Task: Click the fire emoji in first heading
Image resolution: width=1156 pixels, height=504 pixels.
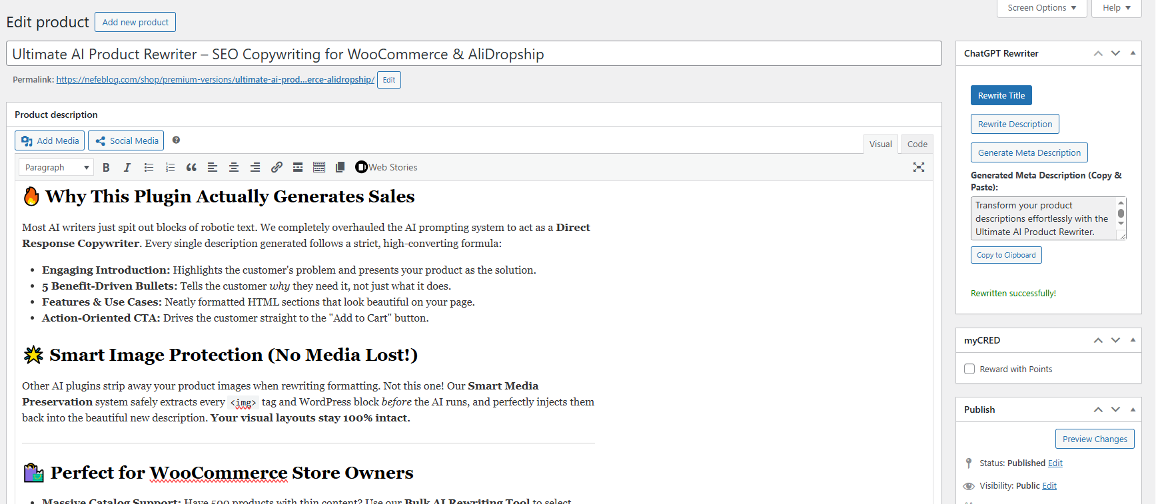Action: 31,196
